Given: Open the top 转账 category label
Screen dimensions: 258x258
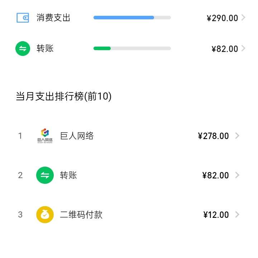Looking at the screenshot, I should [x=45, y=48].
